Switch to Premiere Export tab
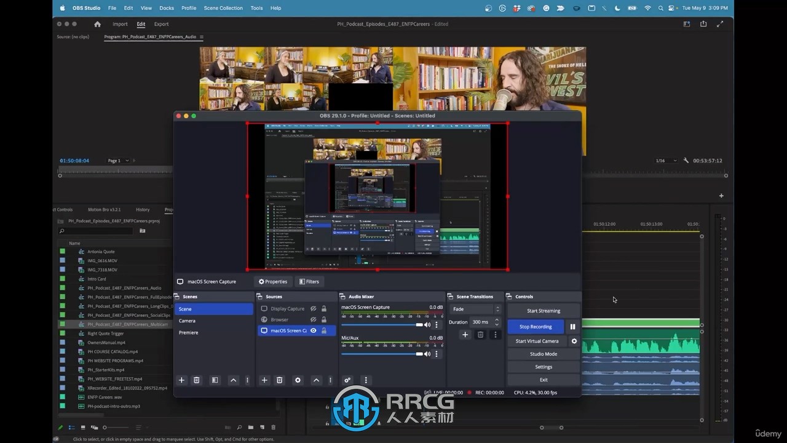787x443 pixels. coord(161,24)
